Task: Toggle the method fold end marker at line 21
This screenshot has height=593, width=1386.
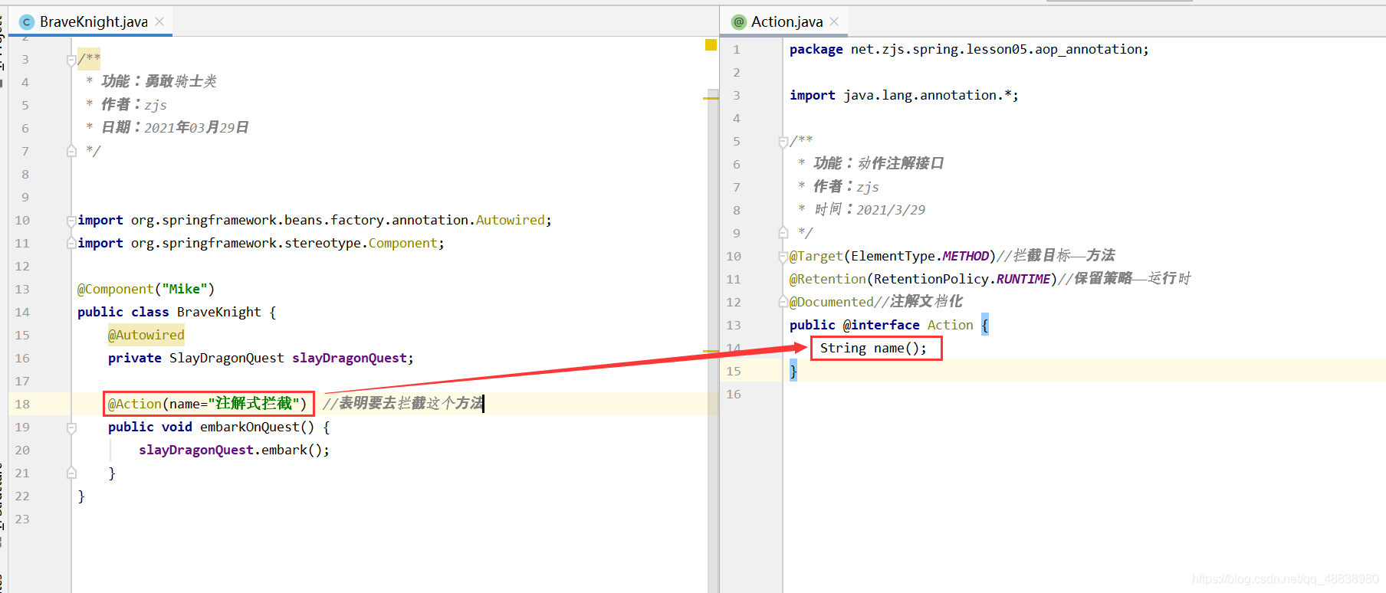Action: tap(71, 473)
